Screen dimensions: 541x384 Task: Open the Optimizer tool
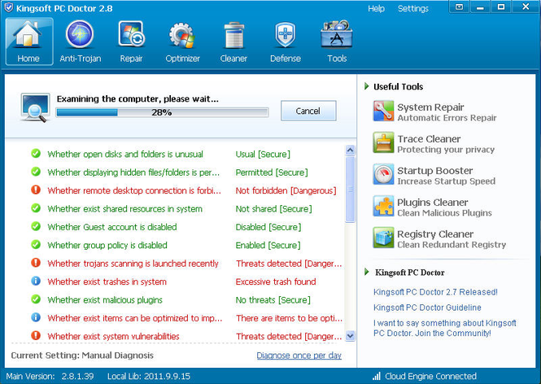[181, 41]
